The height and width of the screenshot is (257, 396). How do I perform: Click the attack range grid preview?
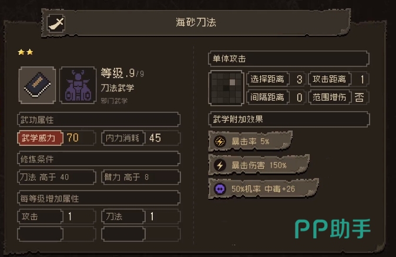[x=226, y=88]
